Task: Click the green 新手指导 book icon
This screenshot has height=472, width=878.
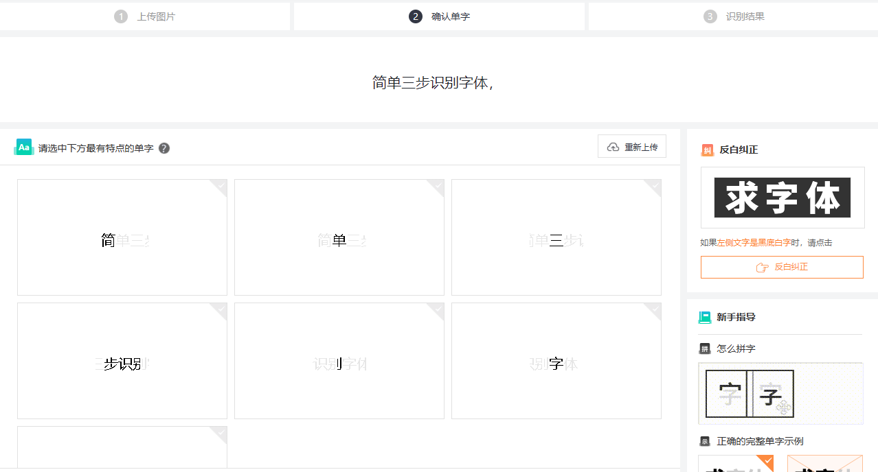Action: coord(704,317)
